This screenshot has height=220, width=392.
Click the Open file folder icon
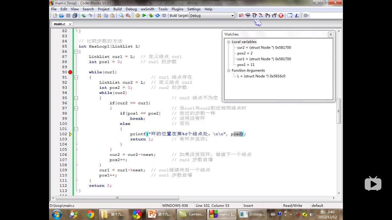coord(61,15)
